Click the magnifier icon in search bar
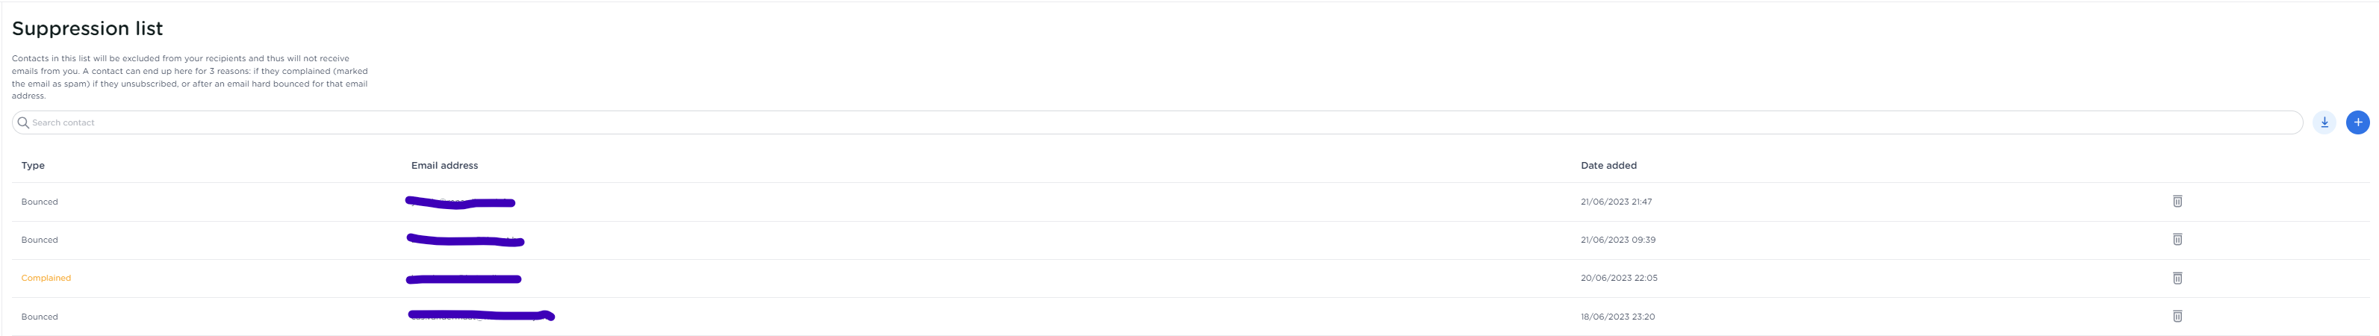 (x=23, y=122)
